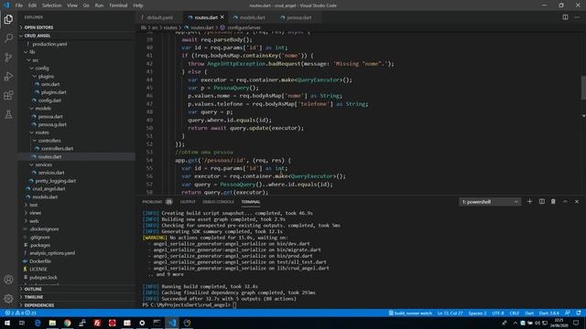This screenshot has height=329, width=586.
Task: Change the UTF-8 encoding in status bar
Action: coord(498,313)
